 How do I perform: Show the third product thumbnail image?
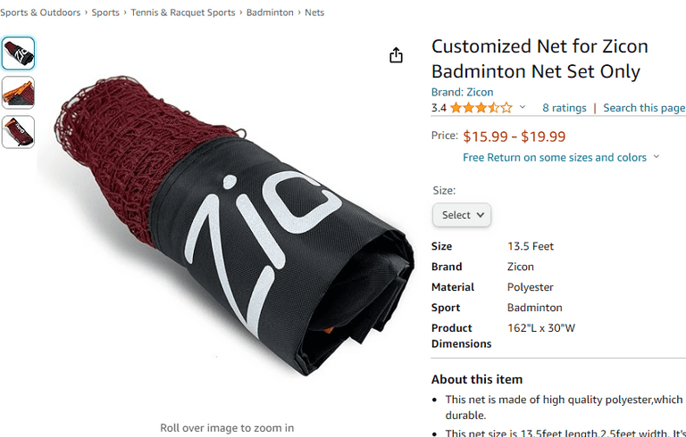[18, 132]
